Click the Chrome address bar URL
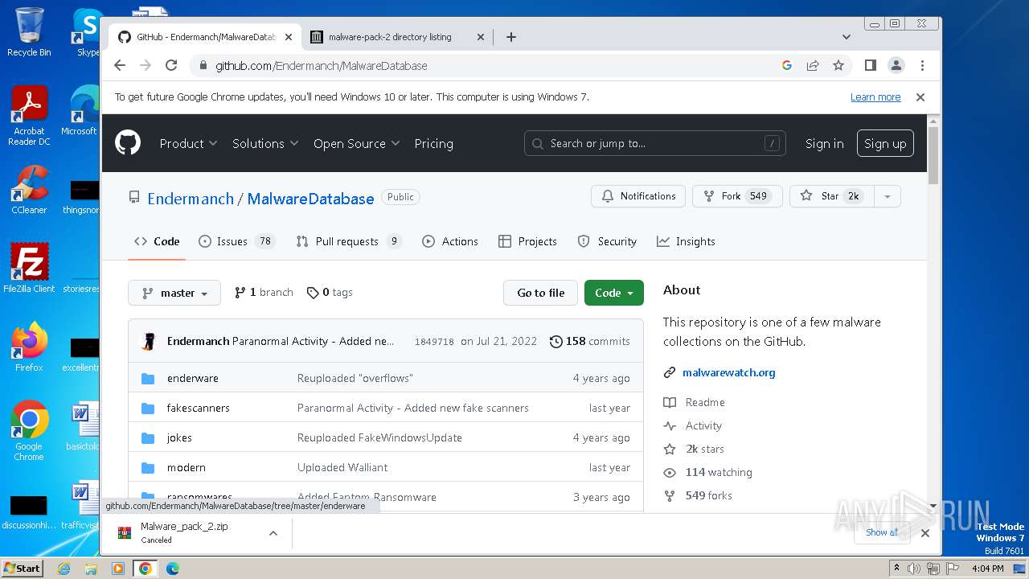1029x579 pixels. [322, 66]
